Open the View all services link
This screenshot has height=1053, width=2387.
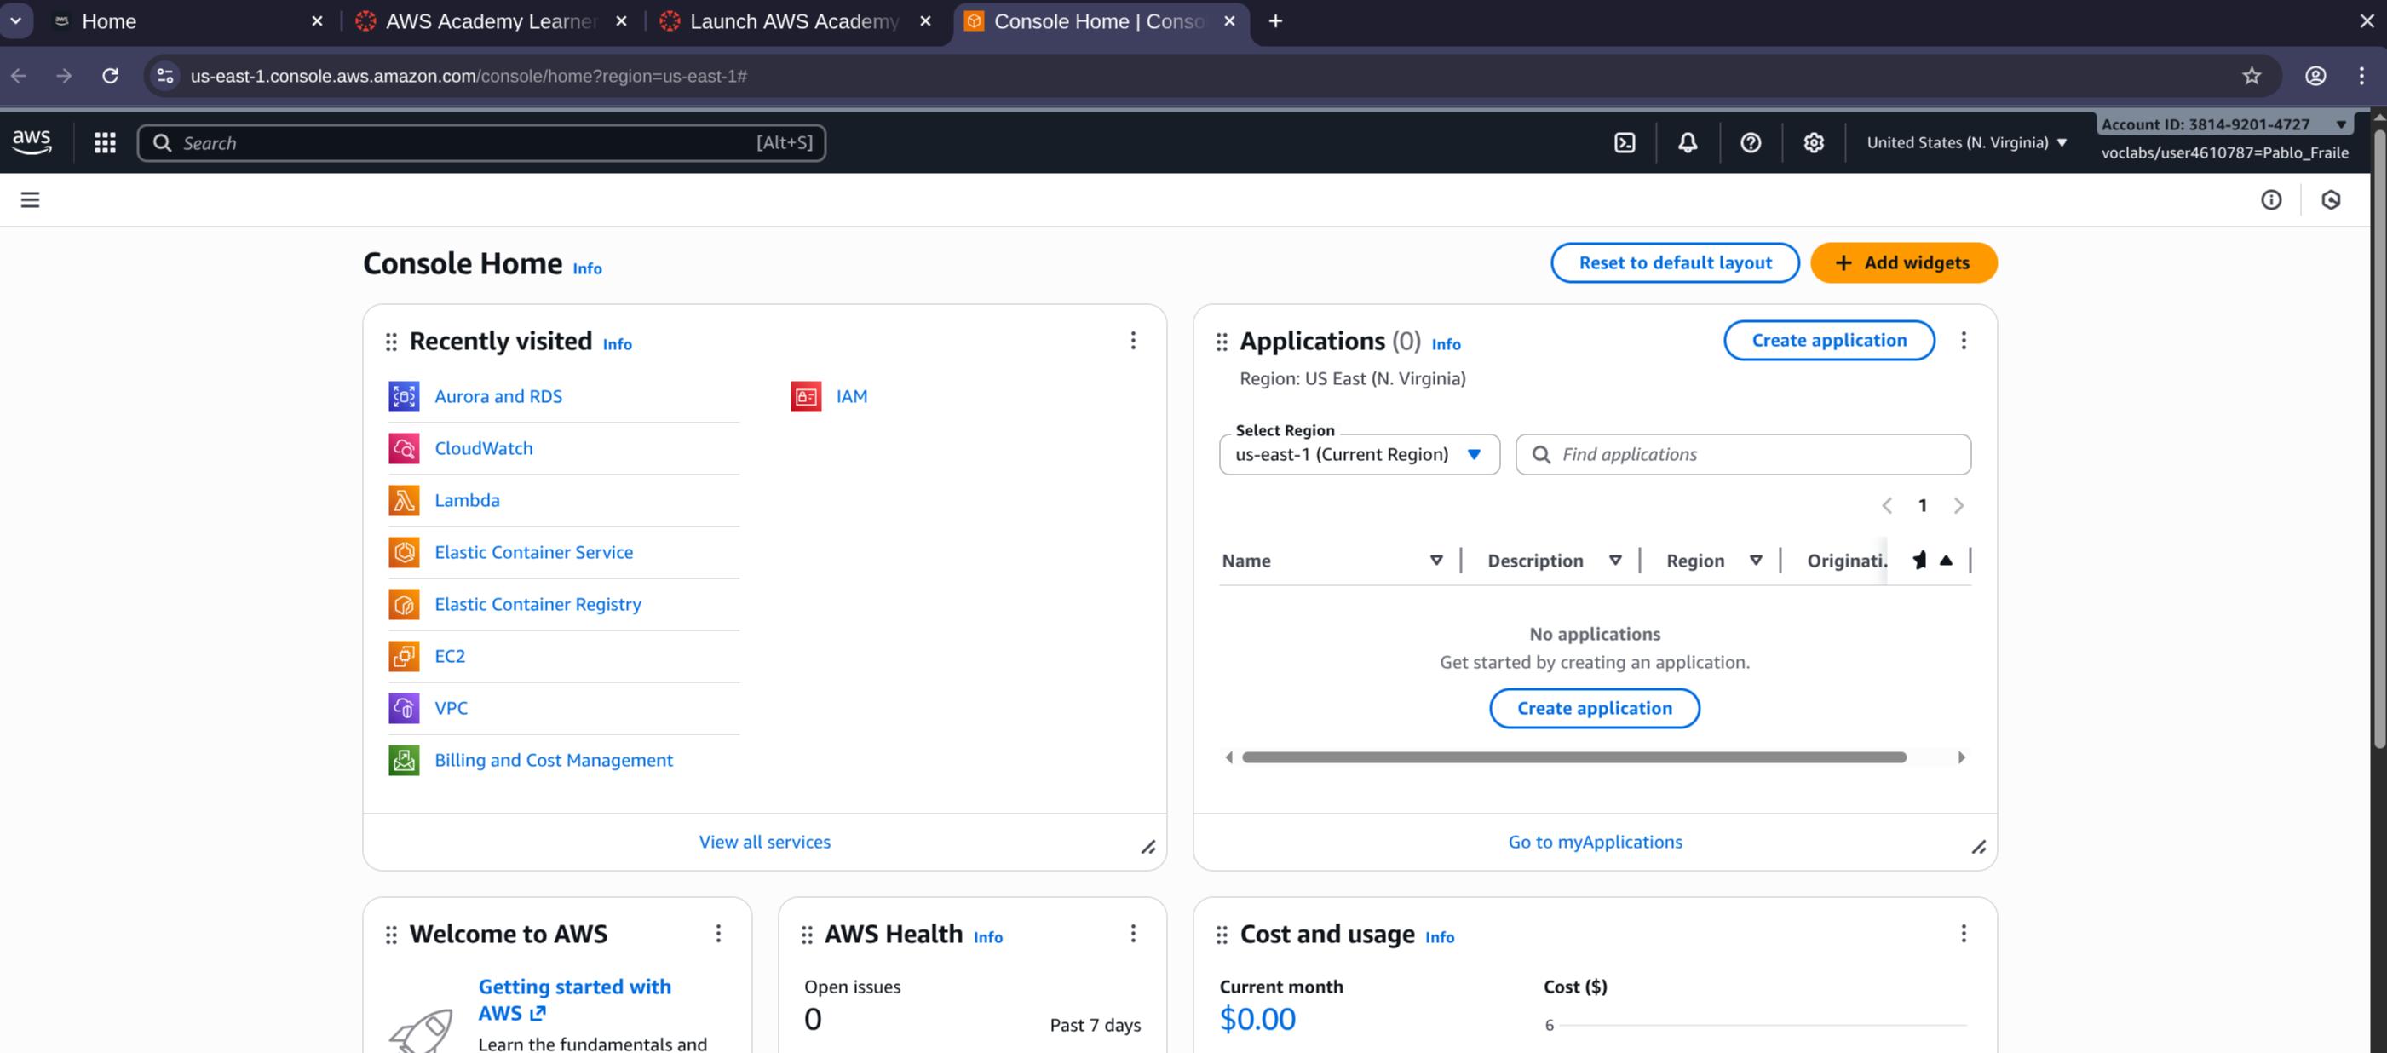coord(764,842)
